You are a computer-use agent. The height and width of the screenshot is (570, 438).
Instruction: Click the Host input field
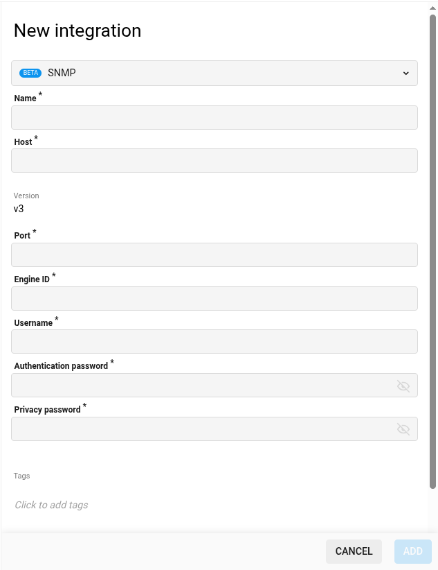click(215, 160)
